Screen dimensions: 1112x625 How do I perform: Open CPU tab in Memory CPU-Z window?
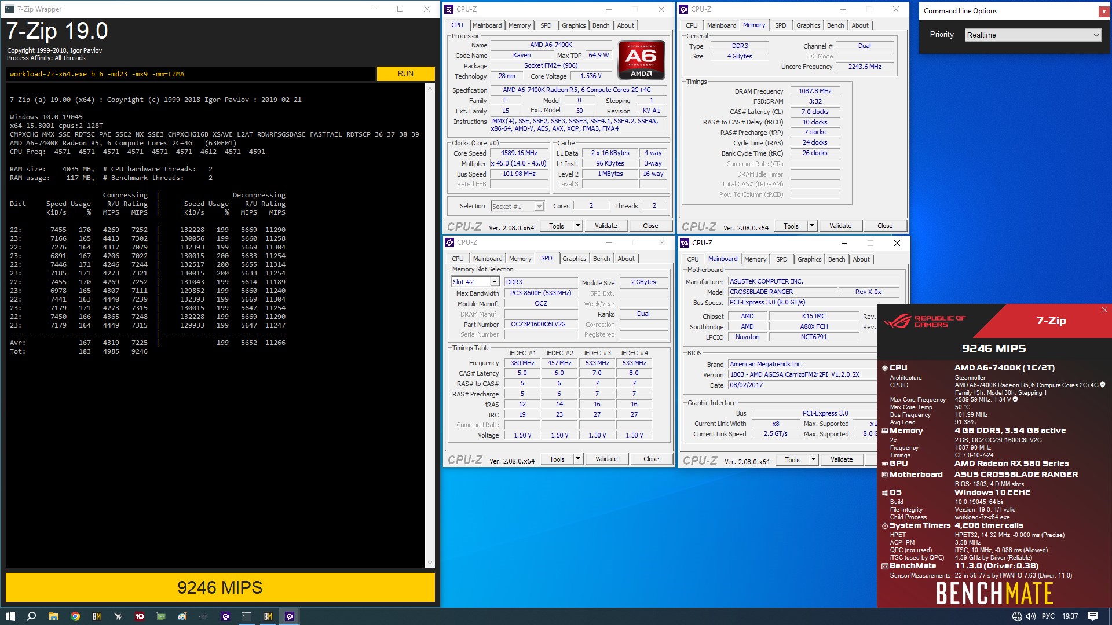pos(692,25)
